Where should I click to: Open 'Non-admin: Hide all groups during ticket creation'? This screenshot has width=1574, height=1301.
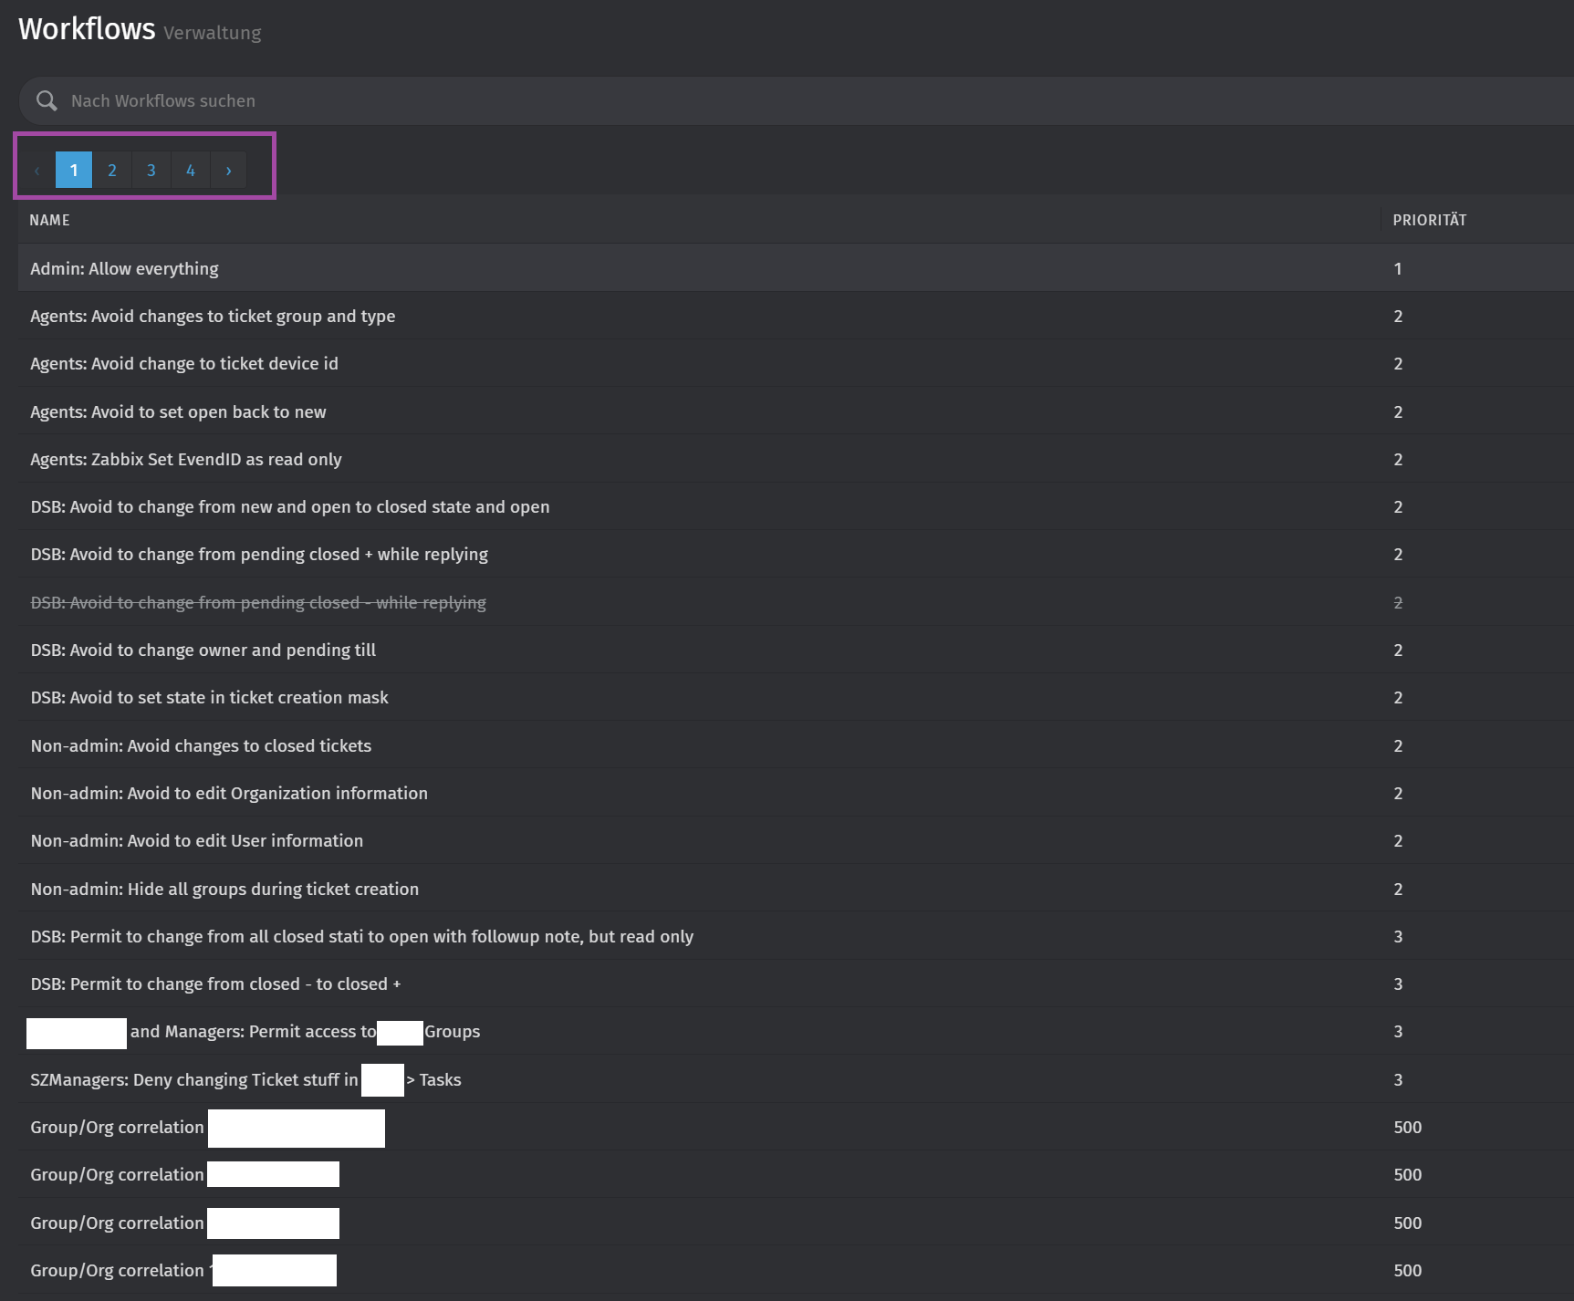point(224,890)
